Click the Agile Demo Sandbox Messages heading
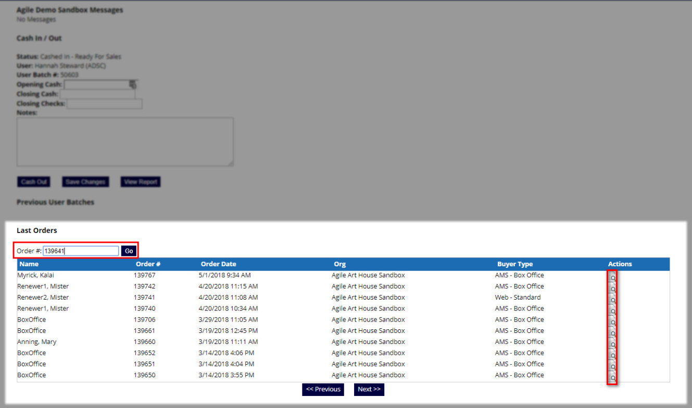 [70, 10]
